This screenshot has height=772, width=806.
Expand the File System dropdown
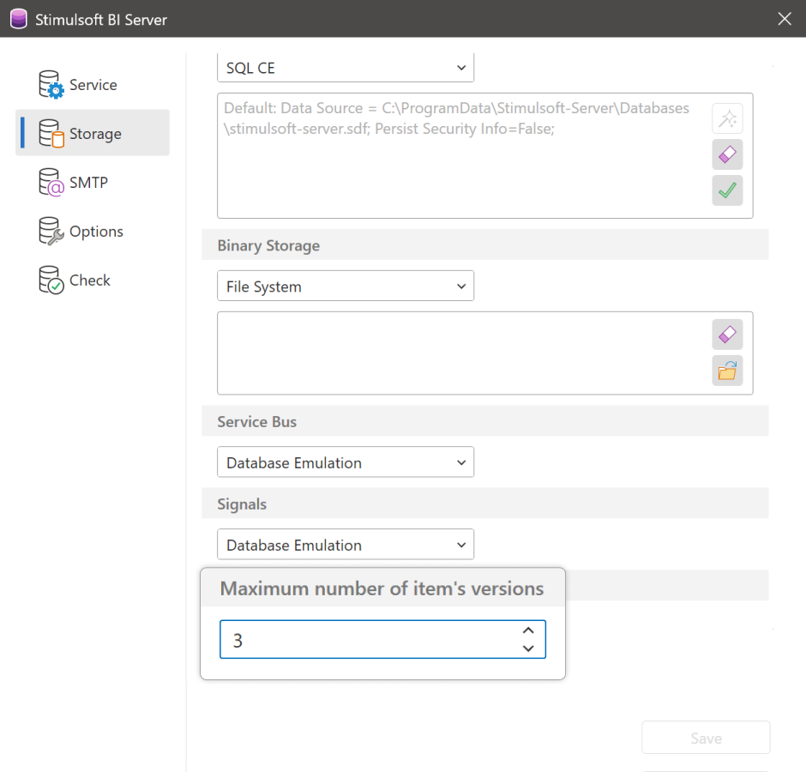(x=346, y=286)
